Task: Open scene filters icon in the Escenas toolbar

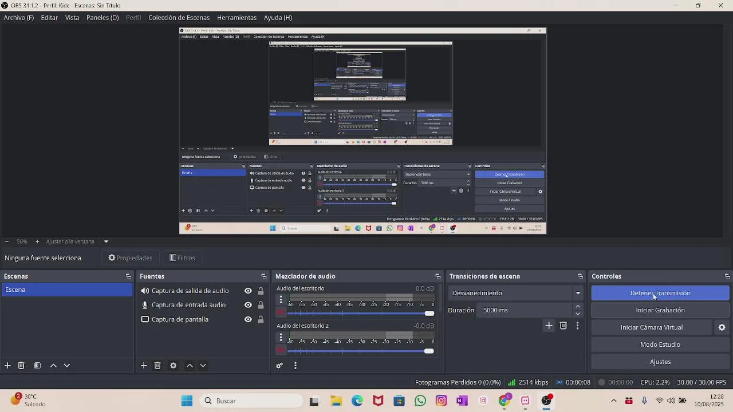Action: pos(37,366)
